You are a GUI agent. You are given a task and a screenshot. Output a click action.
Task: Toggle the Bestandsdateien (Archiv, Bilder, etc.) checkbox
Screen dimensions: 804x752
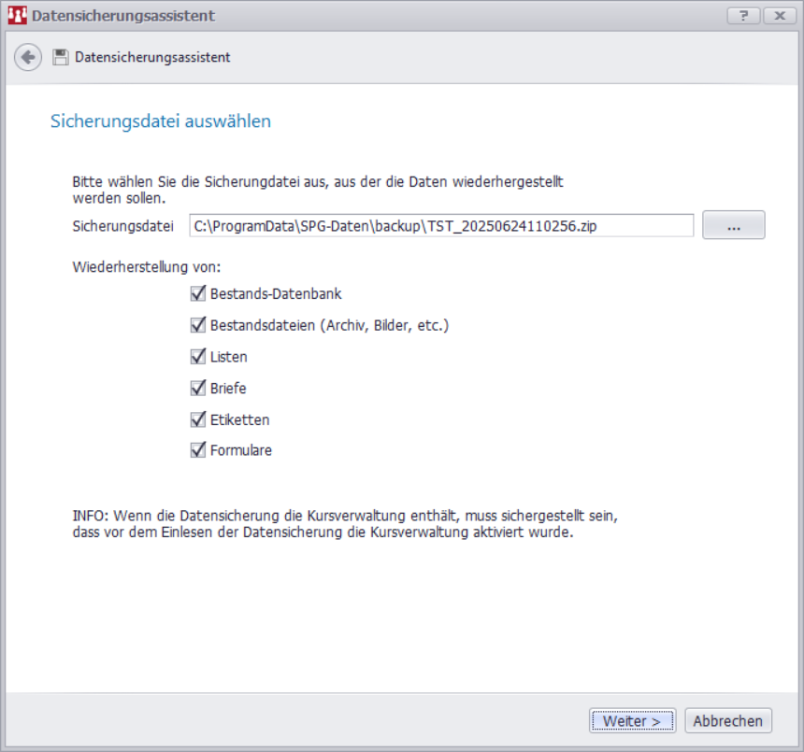point(197,325)
